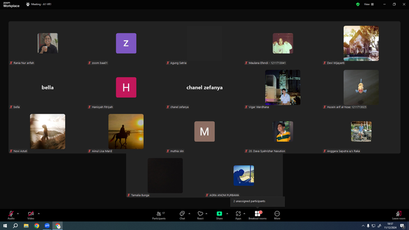Select Husein arif al-Nizaz's tile

[x=361, y=88]
